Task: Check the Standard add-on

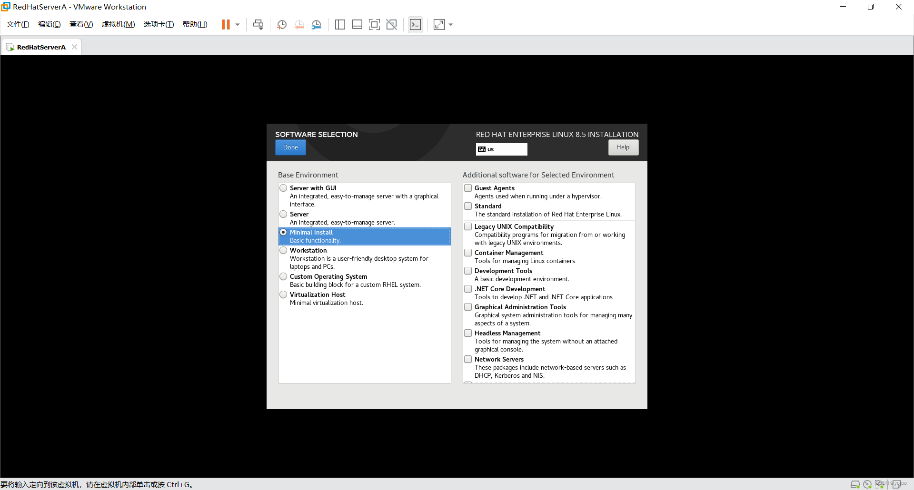Action: pos(468,206)
